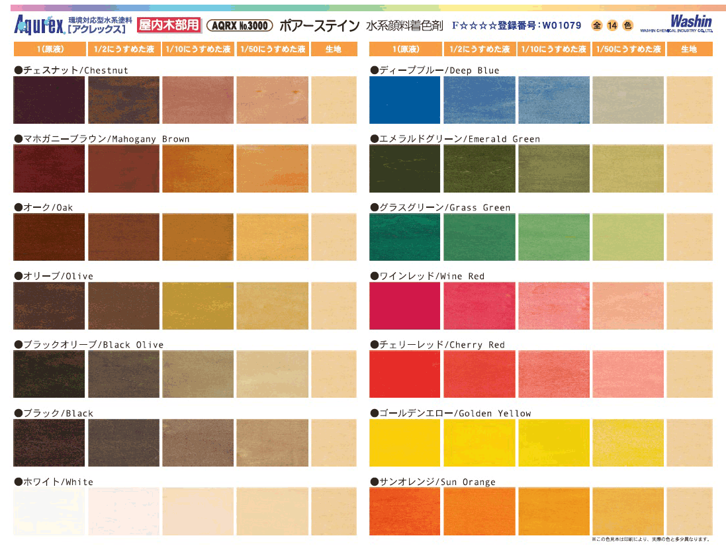
Task: Select the Wine Red 1/50 dilution swatch
Action: pos(628,305)
